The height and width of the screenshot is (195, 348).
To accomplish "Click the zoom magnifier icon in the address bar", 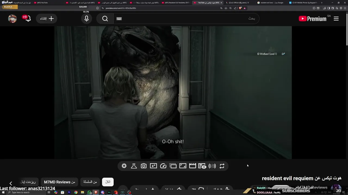I will click(231, 8).
